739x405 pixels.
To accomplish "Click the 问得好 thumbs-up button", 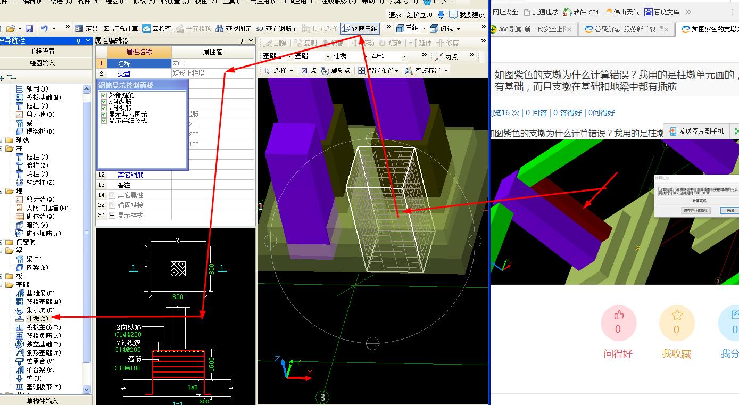I will point(618,323).
